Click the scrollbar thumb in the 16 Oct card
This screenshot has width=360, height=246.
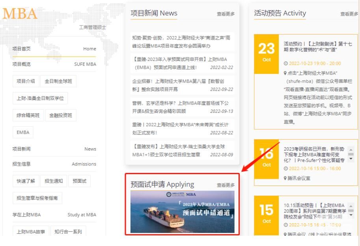click(351, 154)
